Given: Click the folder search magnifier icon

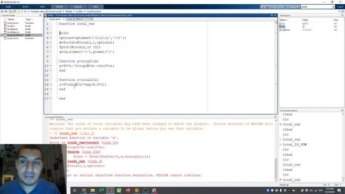Looking at the screenshot, I should coord(343,11).
